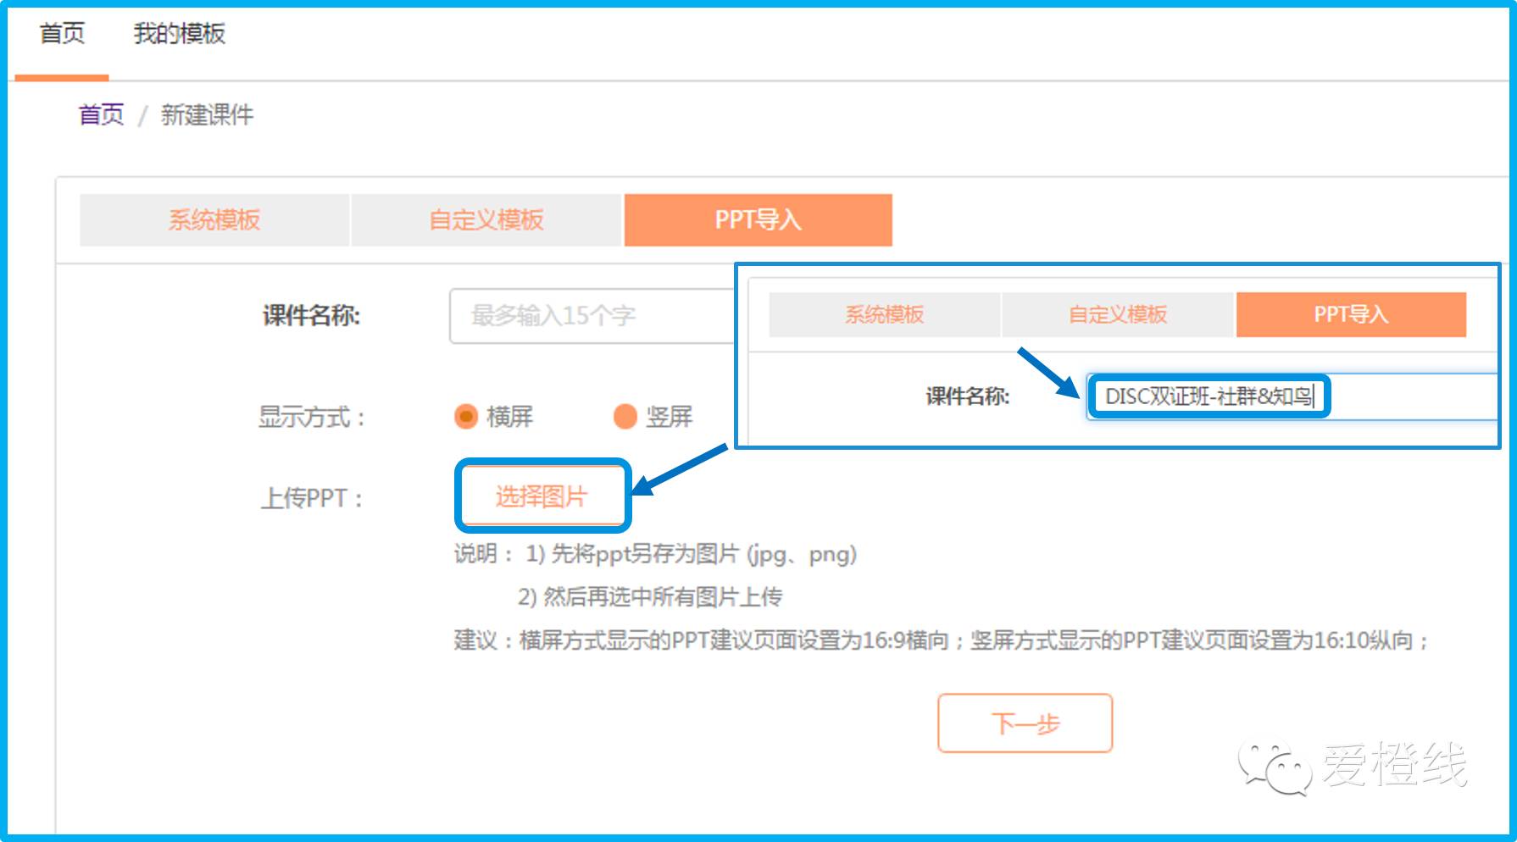Click the 课件名称 label in inset preview
The image size is (1517, 842).
(x=968, y=396)
